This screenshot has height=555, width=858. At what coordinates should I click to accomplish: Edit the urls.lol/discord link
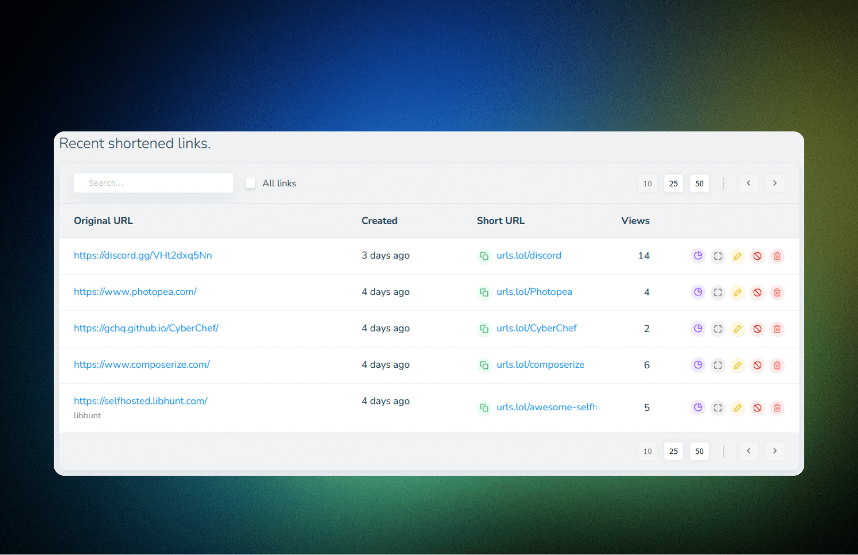(737, 256)
